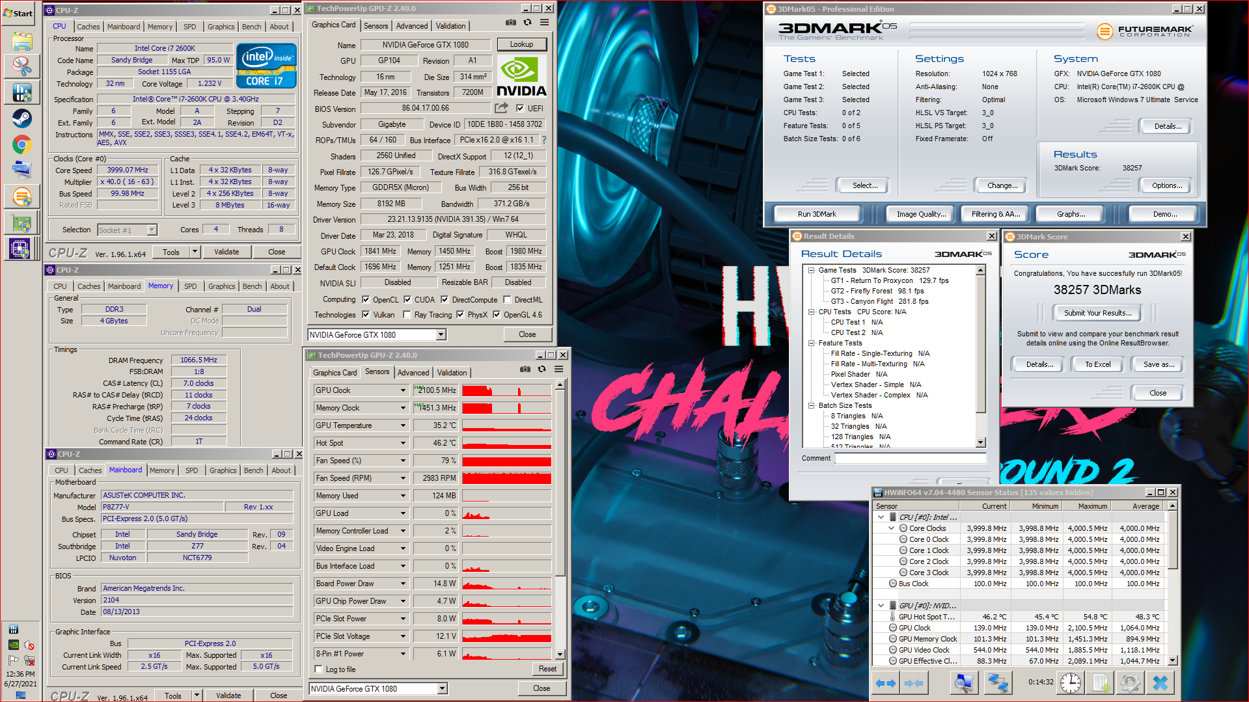
Task: Open Google Chrome from the taskbar
Action: click(21, 144)
